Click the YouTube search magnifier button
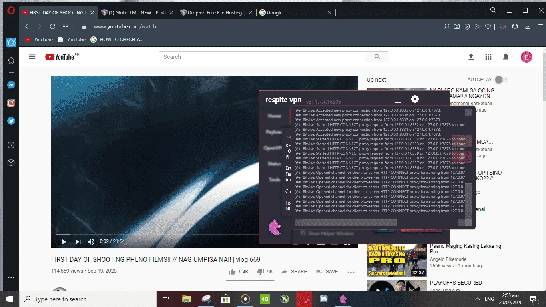The width and height of the screenshot is (546, 307). point(377,57)
